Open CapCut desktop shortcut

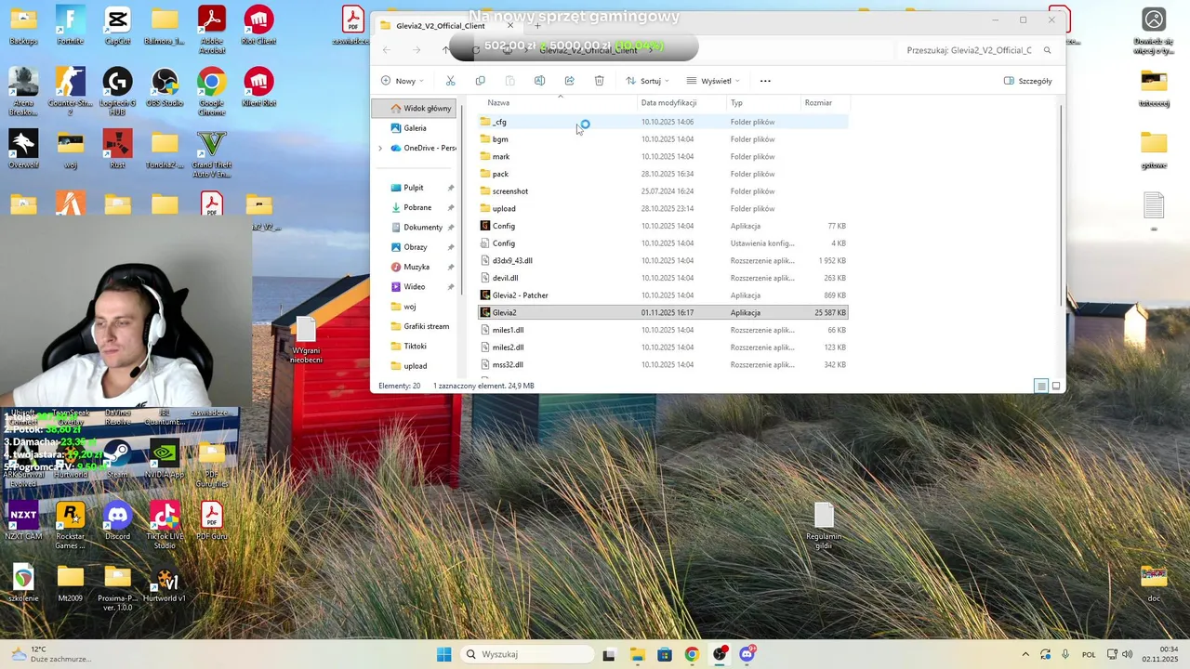coord(117,25)
